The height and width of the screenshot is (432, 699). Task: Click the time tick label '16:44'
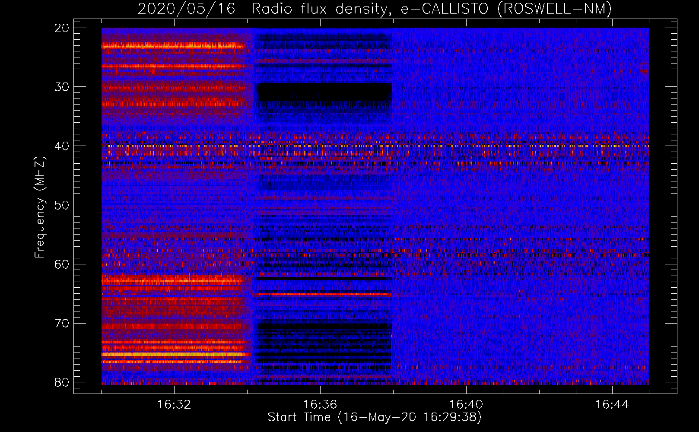coord(612,404)
